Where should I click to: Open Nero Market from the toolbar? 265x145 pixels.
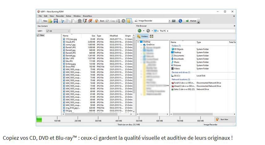pos(191,21)
